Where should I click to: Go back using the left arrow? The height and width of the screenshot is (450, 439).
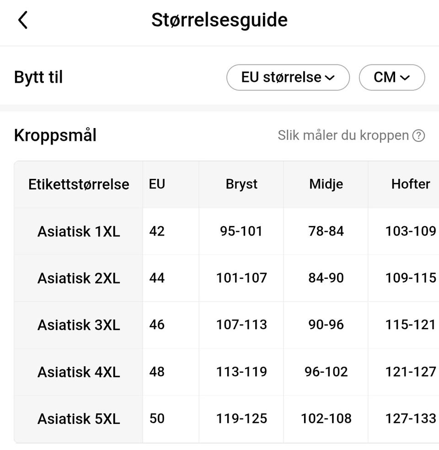[23, 20]
